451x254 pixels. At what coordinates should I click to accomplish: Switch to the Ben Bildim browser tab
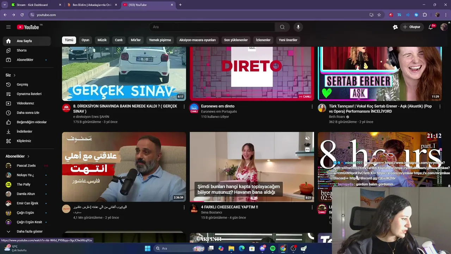(92, 5)
